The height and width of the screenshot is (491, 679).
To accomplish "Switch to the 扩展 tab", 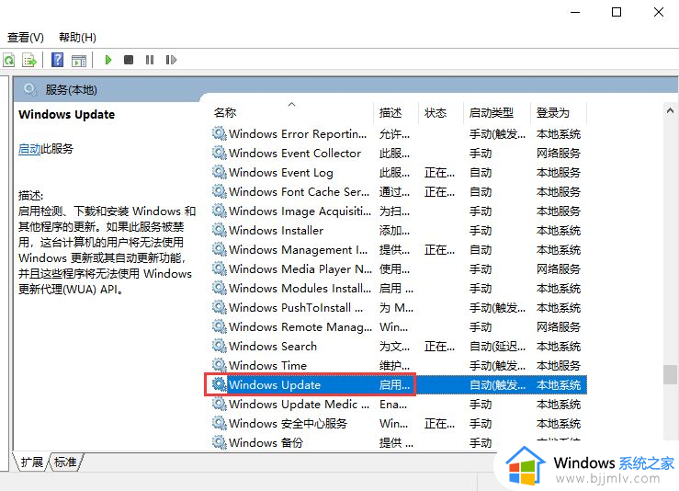I will point(31,462).
